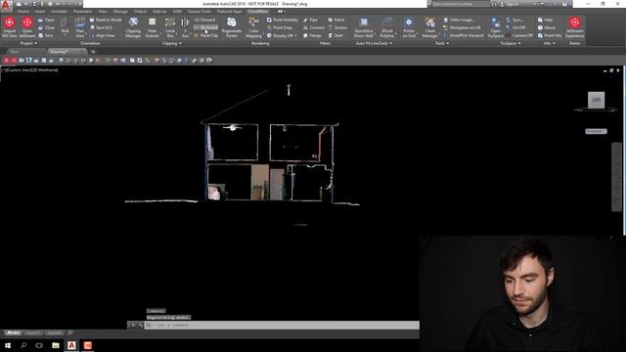
Task: Open the Express Tools ribbon tab
Action: coord(200,12)
